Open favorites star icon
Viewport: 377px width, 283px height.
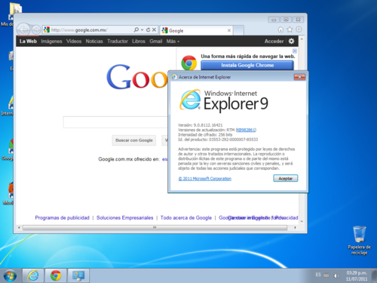pyautogui.click(x=290, y=29)
